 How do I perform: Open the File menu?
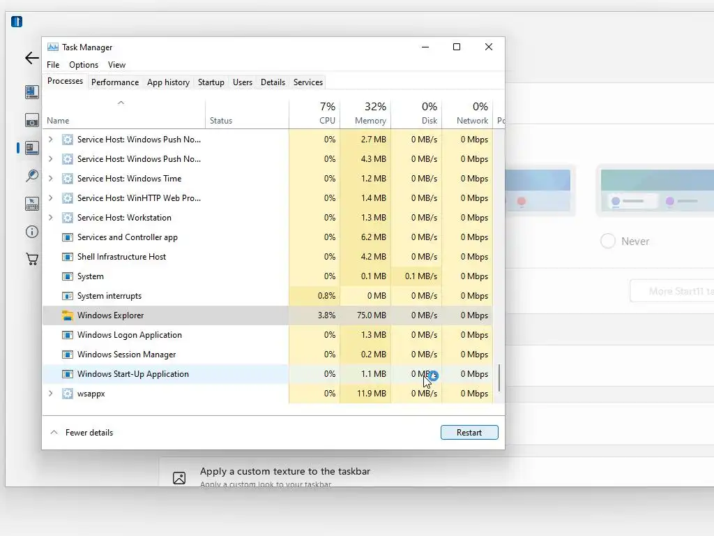click(53, 65)
